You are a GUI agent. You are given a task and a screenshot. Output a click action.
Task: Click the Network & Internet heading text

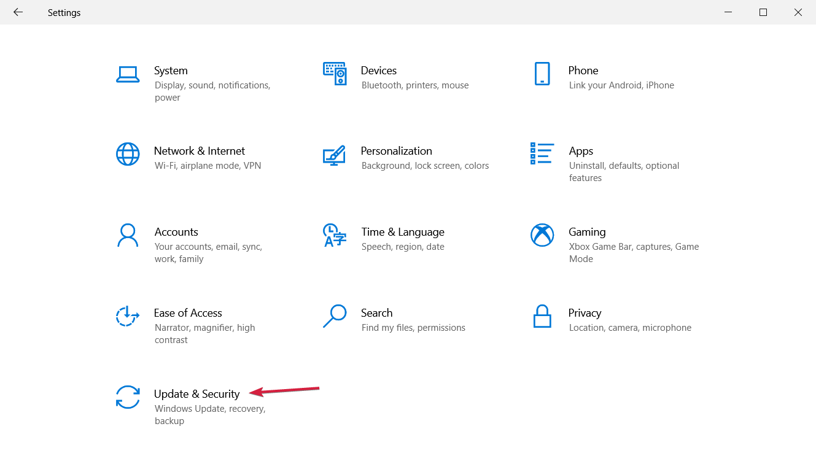pyautogui.click(x=199, y=151)
